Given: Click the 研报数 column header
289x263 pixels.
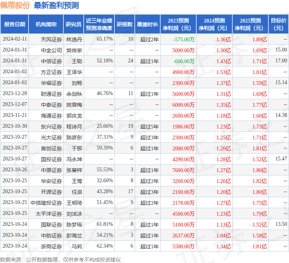Looking at the screenshot, I should pyautogui.click(x=125, y=24).
